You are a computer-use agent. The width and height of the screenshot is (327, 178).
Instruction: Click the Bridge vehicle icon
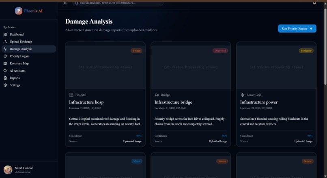click(x=157, y=95)
